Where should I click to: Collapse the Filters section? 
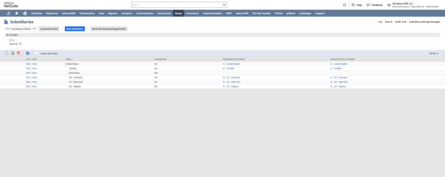(x=7, y=35)
